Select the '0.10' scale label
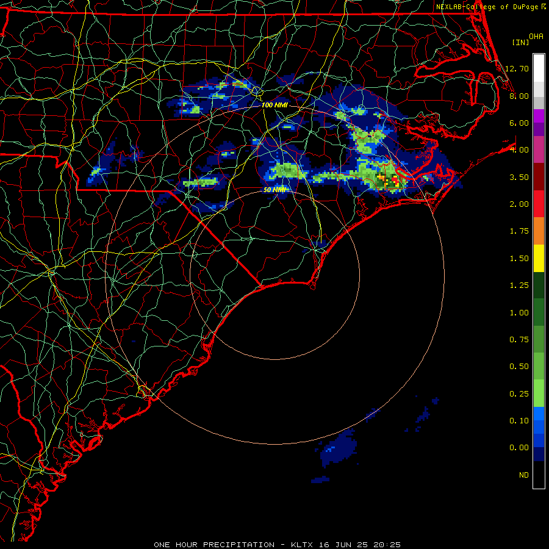549x549 pixels. pos(519,420)
